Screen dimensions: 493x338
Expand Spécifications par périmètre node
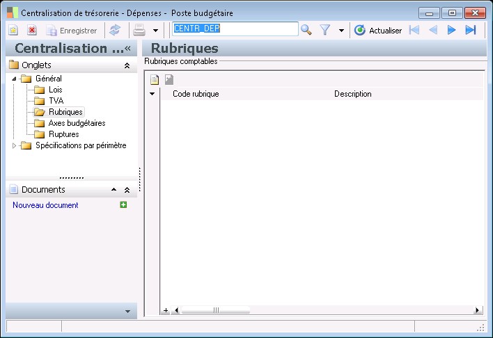click(x=14, y=145)
